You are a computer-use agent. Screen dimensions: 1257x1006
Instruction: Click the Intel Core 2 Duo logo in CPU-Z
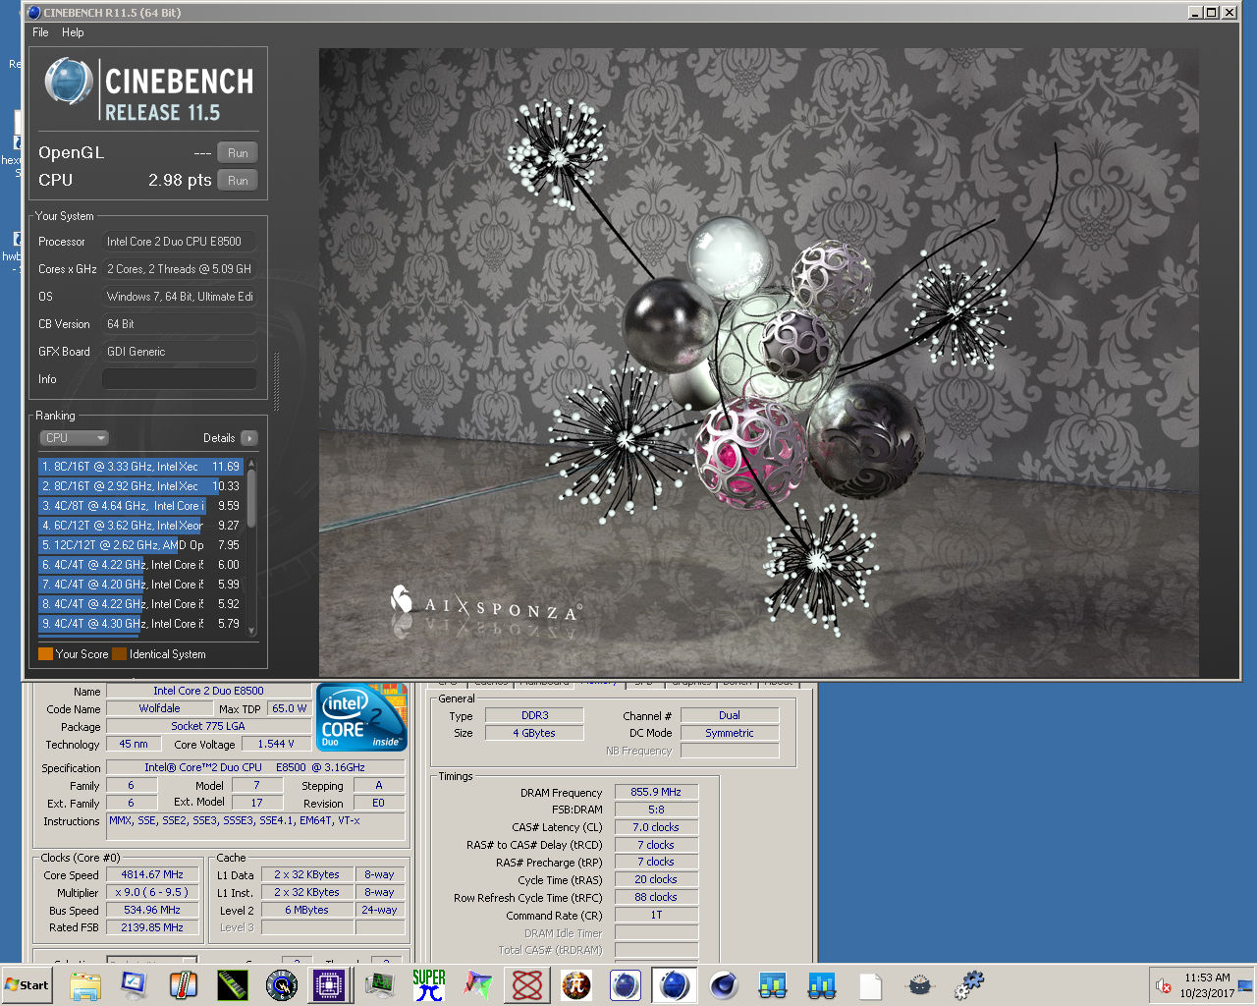coord(361,718)
